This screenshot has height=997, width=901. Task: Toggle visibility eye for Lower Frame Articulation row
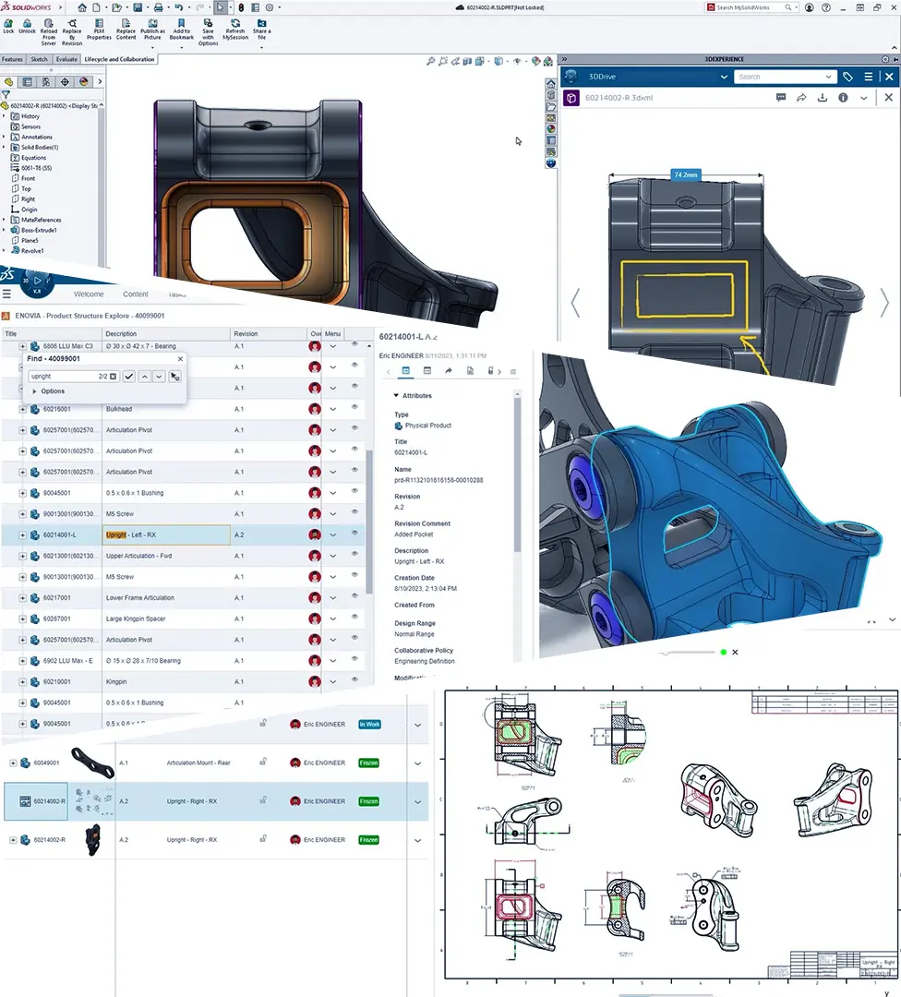354,595
